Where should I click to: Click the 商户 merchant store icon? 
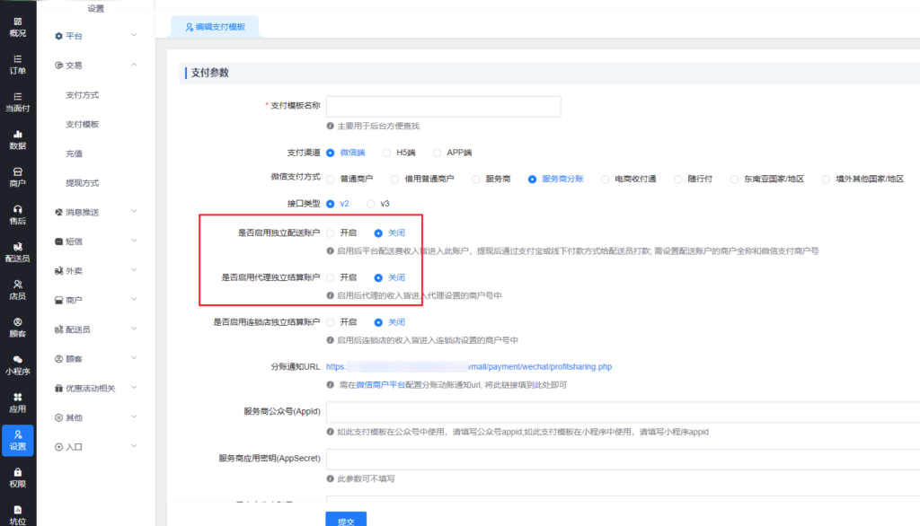[17, 171]
